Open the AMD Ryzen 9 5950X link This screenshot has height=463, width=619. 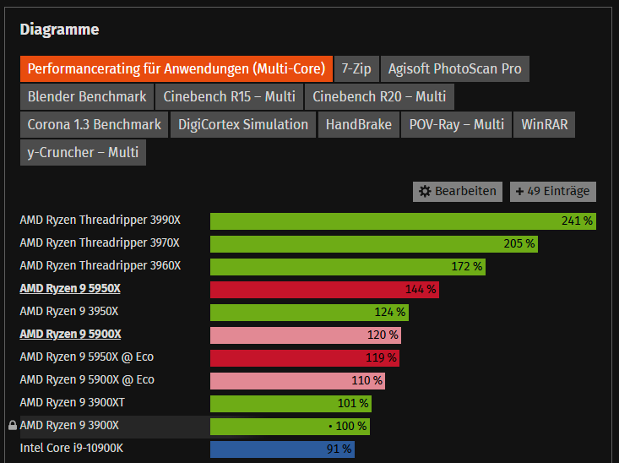click(x=70, y=289)
